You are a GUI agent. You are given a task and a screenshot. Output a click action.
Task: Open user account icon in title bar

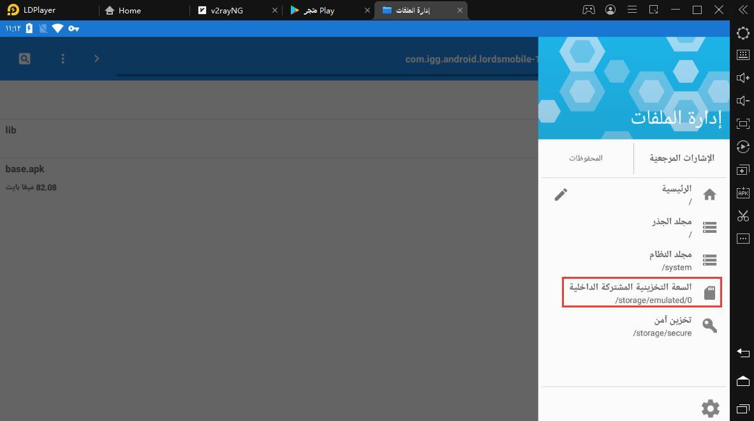click(610, 10)
